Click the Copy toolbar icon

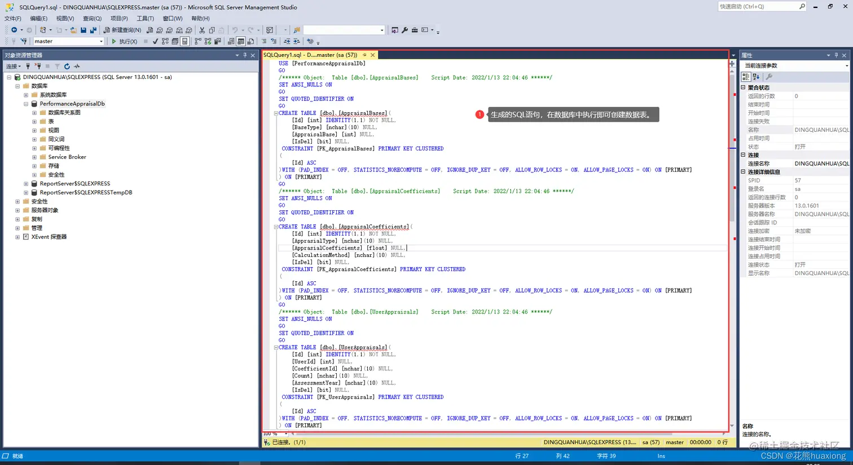pyautogui.click(x=212, y=30)
